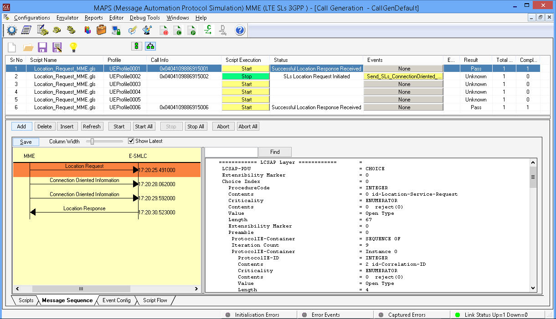This screenshot has height=319, width=556.
Task: Refresh the script list
Action: pos(92,126)
